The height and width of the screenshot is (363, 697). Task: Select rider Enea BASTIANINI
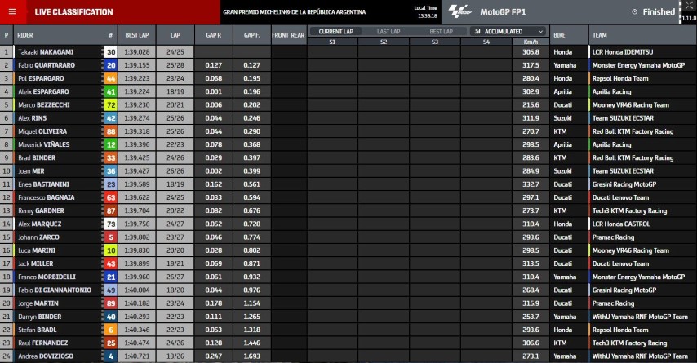point(43,184)
